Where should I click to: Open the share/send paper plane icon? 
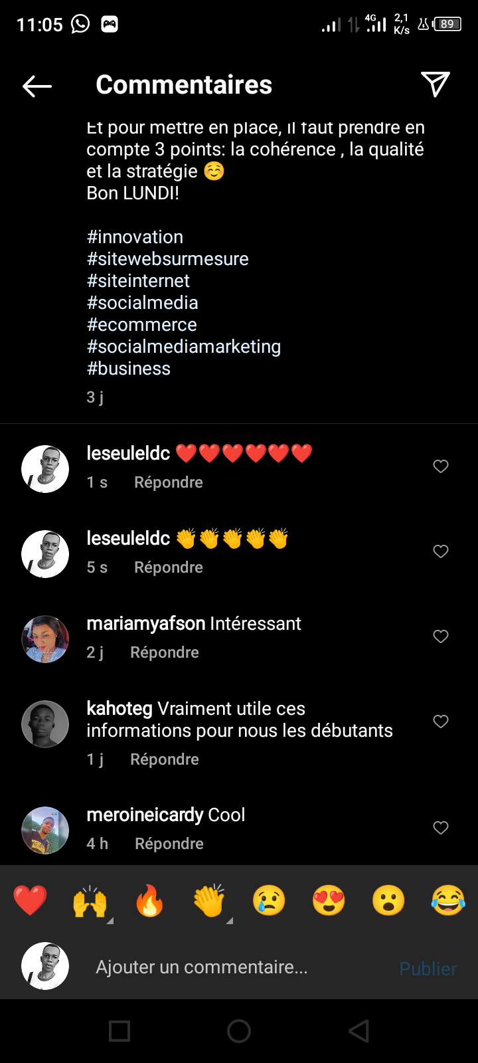click(x=436, y=84)
